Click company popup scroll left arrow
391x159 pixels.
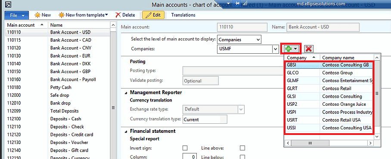[x=288, y=144]
